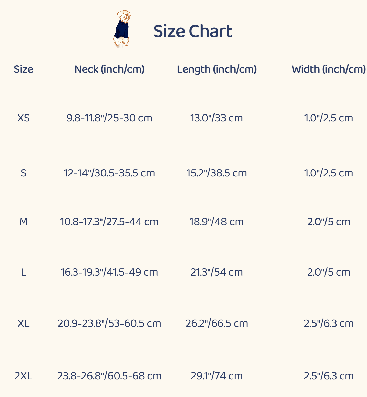Pick the XL size row label
The height and width of the screenshot is (397, 367).
[23, 323]
